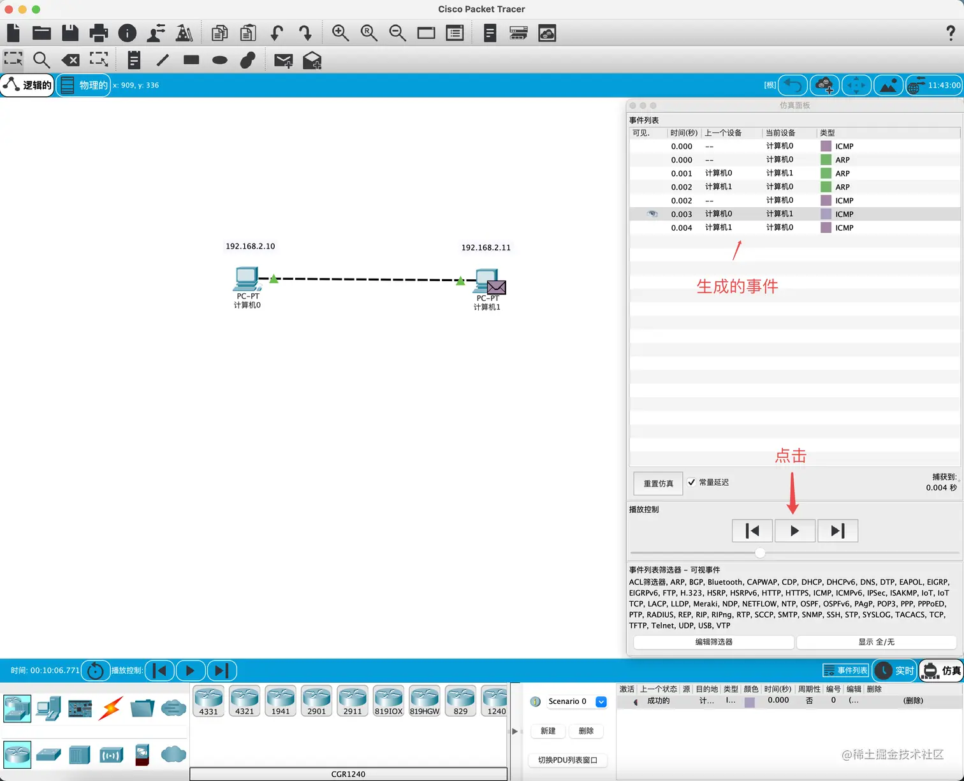Screen dimensions: 964x781
Task: Click bottom bar step back button
Action: click(x=159, y=670)
